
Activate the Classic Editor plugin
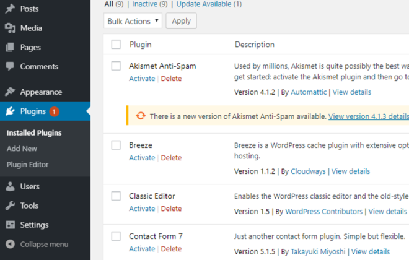click(142, 209)
